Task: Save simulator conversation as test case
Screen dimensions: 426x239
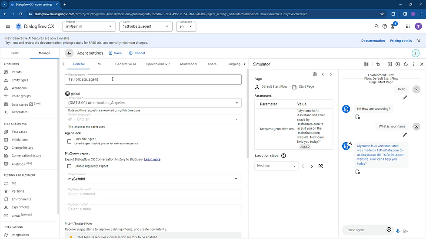Action: 389,64
